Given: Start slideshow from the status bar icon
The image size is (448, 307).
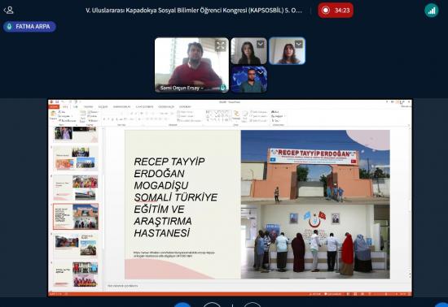Looking at the screenshot, I should coord(370,294).
